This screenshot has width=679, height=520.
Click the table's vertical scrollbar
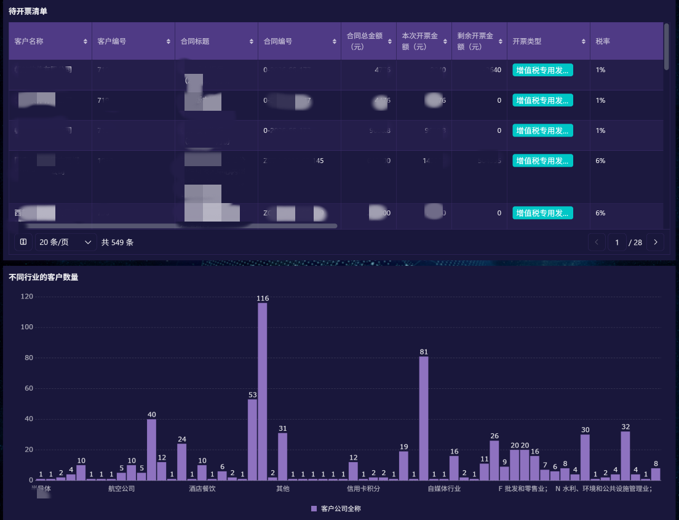[x=667, y=46]
